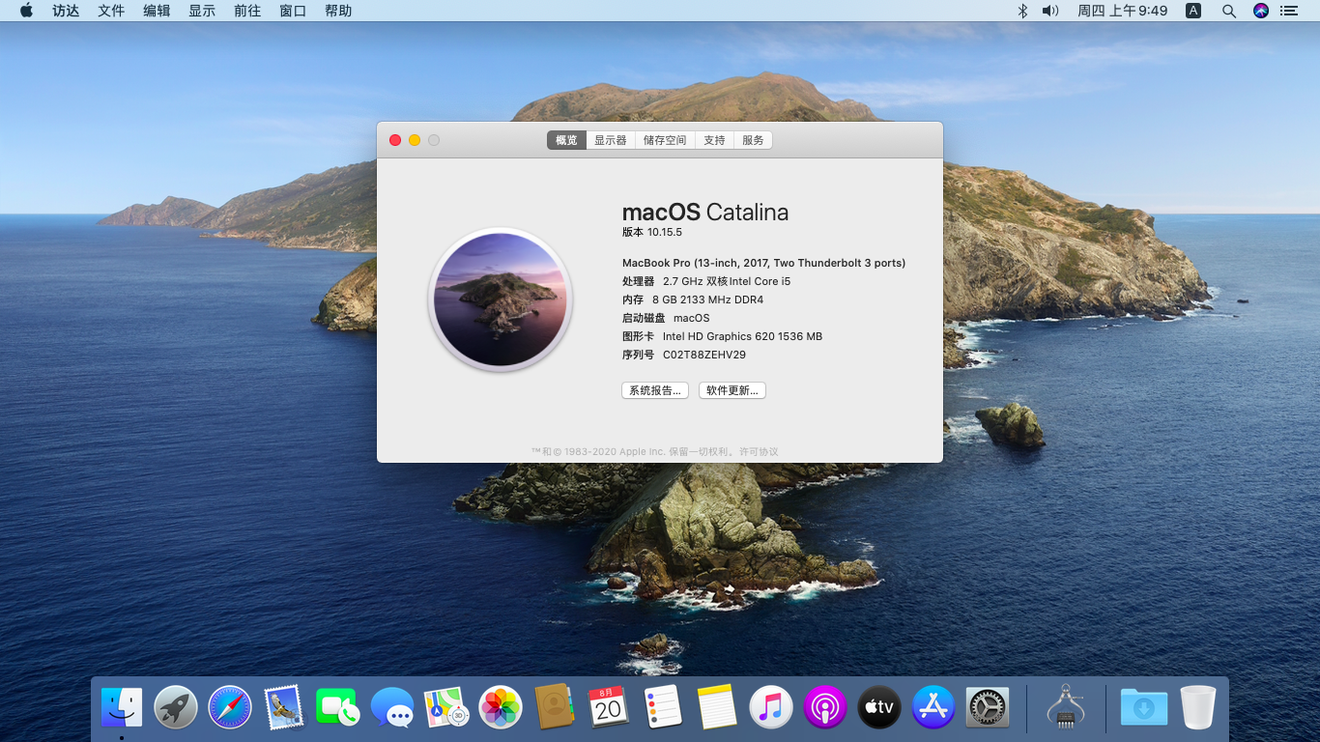This screenshot has width=1320, height=742.
Task: Switch to 支持 tab
Action: click(x=714, y=140)
